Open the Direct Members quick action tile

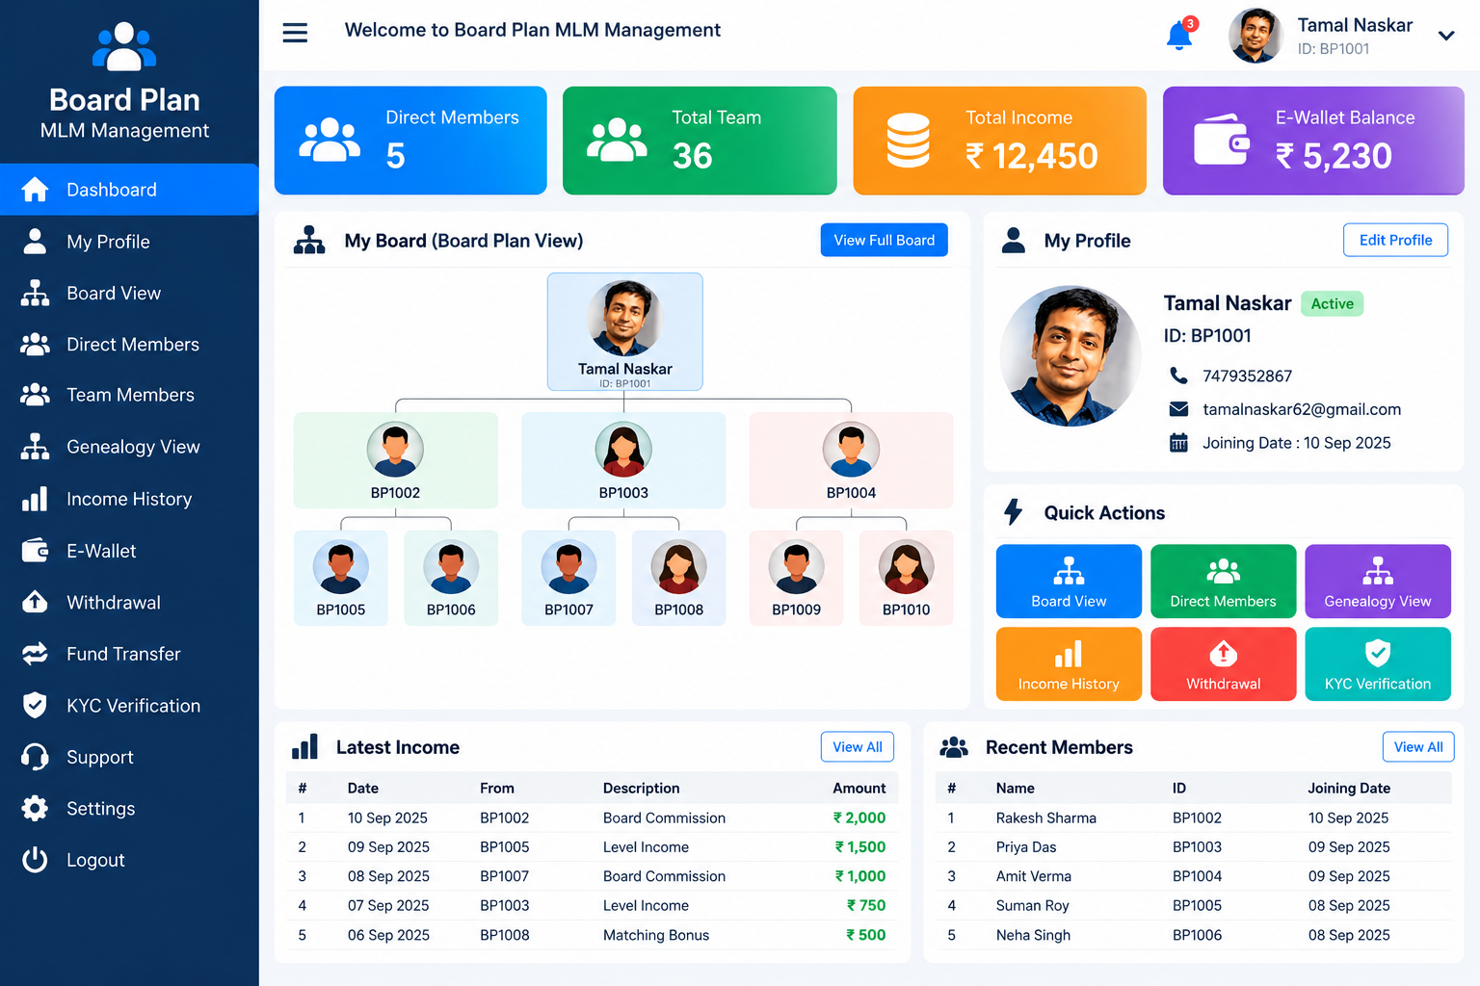1223,581
